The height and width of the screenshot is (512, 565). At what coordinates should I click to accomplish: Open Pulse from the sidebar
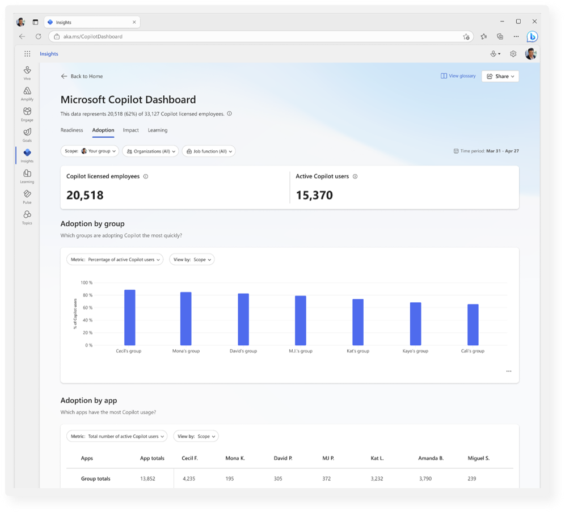(27, 196)
